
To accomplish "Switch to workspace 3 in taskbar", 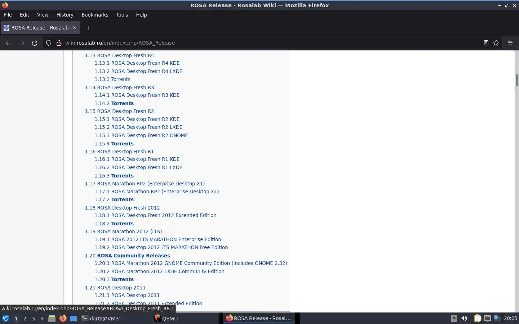I will (x=33, y=318).
